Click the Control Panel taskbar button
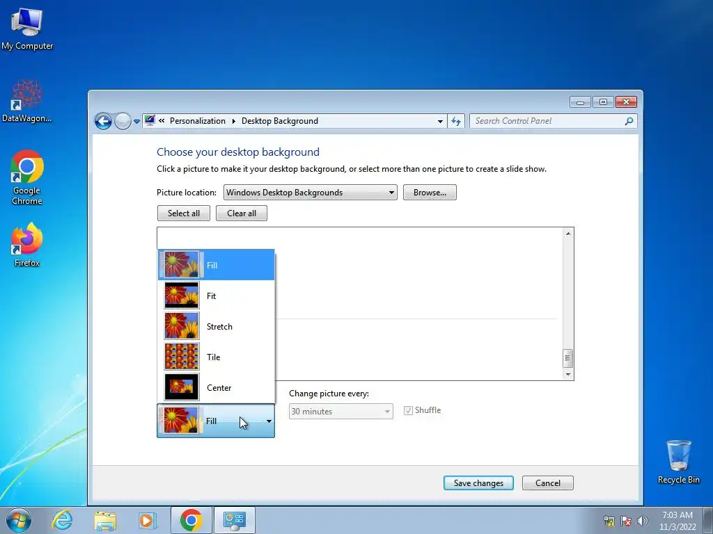 click(x=234, y=520)
